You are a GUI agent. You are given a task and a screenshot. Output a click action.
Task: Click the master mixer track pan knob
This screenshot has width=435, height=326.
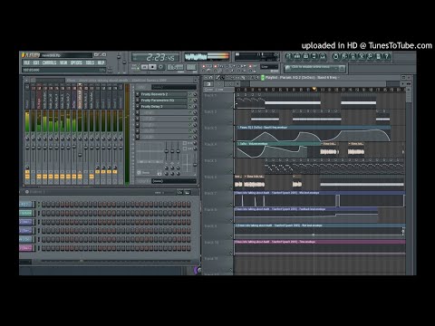(27, 139)
